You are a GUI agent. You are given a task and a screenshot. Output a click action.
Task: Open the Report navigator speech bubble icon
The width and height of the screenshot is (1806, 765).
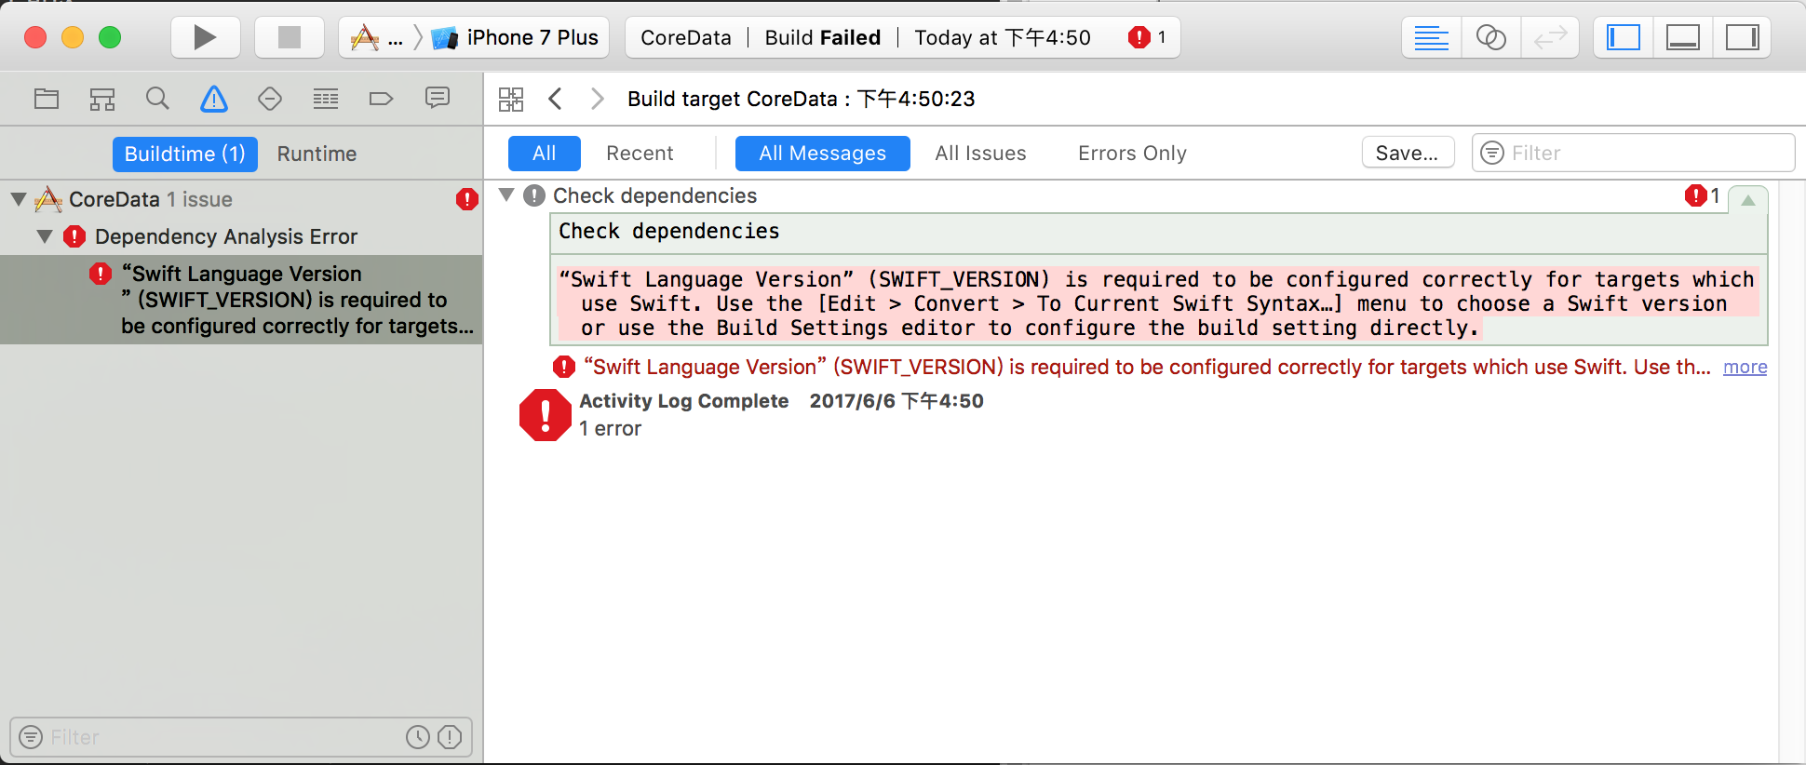[x=437, y=99]
